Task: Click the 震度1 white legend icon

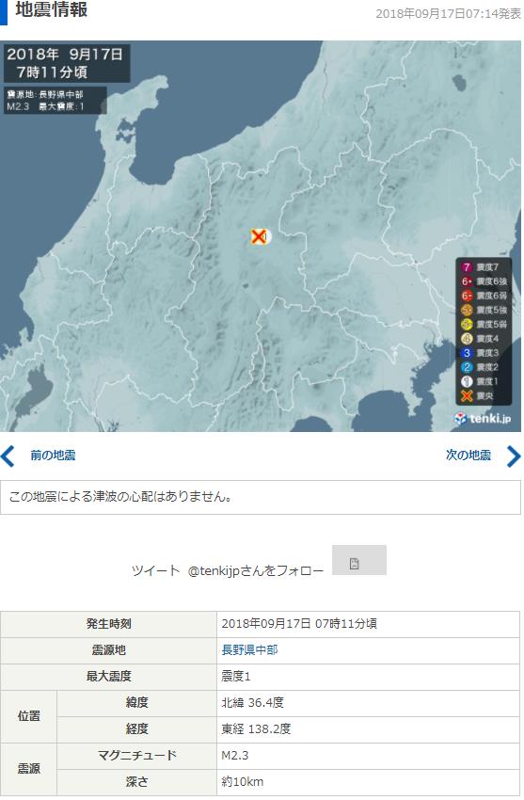Action: (x=467, y=381)
